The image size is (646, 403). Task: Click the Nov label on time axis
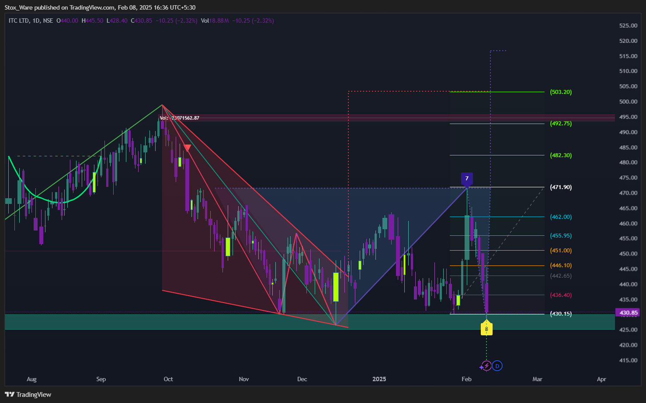pos(244,379)
